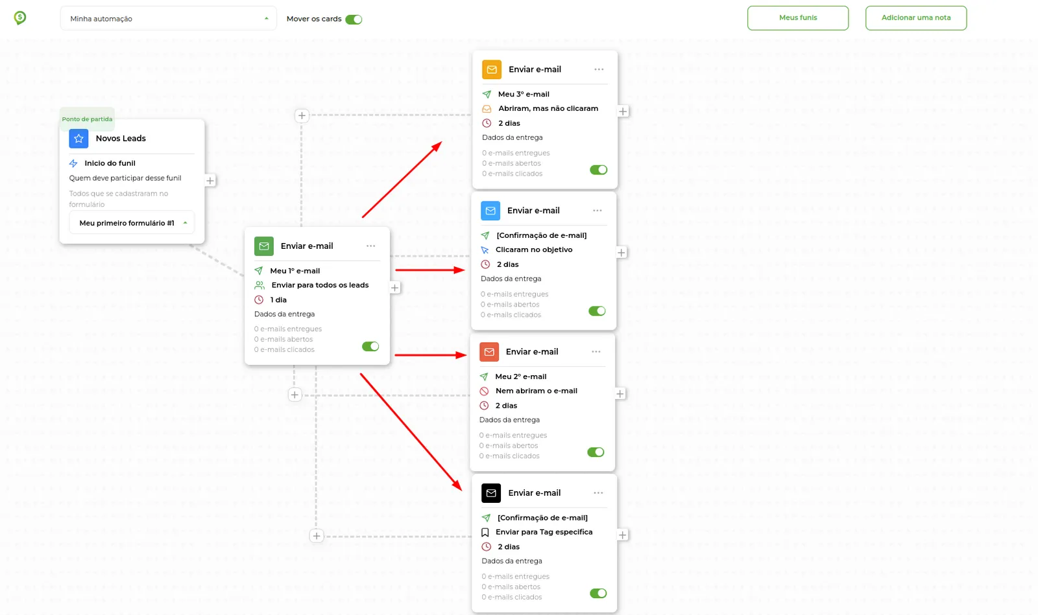Screen dimensions: 1038x615
Task: Click plus on dashed line toward Meu 3º e-mail
Action: coord(302,116)
